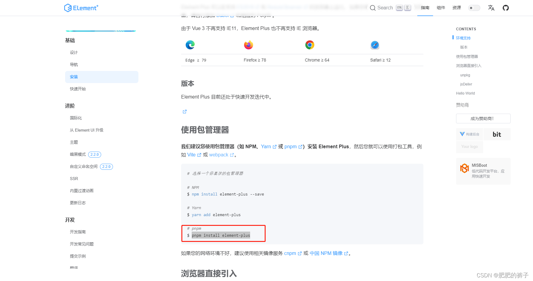Switch to the 资源 nav tab
Viewport: 533px width, 281px height.
pos(457,8)
